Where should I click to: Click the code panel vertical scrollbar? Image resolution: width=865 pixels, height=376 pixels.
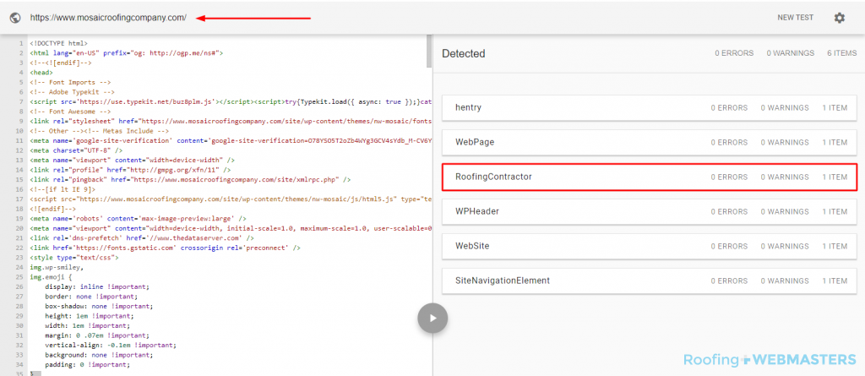[x=429, y=51]
